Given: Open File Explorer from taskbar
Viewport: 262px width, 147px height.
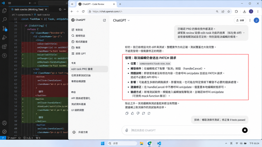Looking at the screenshot, I should point(141,143).
